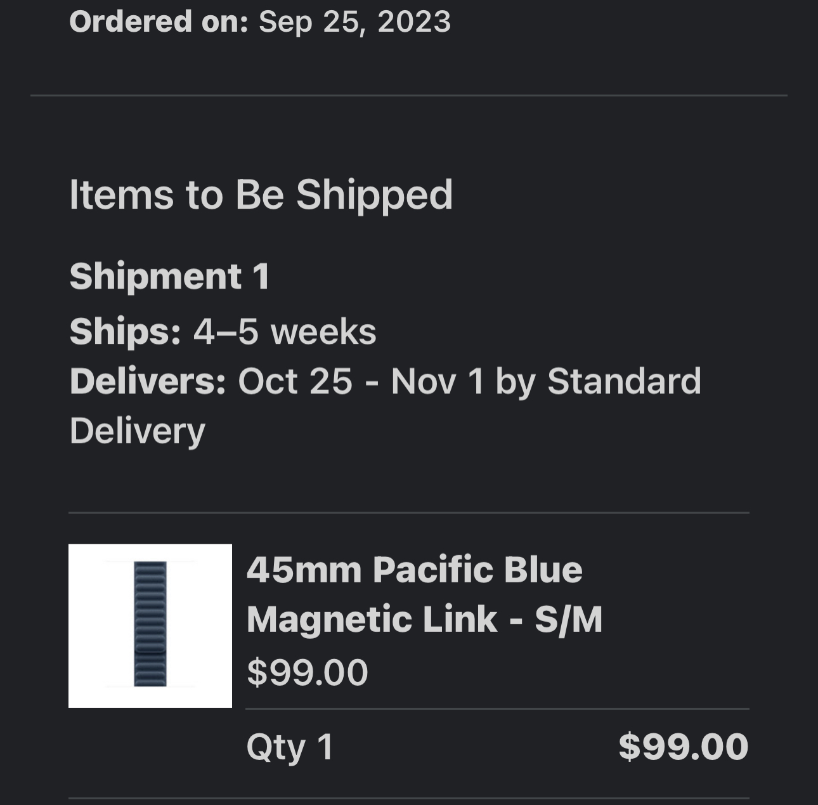The image size is (818, 805).
Task: Click the Items to Be Shipped heading
Action: tap(261, 194)
